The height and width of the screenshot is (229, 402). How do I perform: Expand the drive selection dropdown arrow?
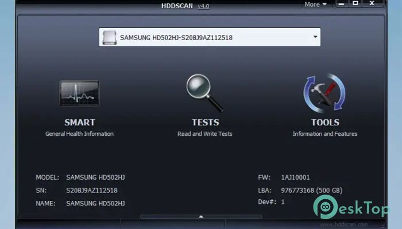(x=315, y=37)
